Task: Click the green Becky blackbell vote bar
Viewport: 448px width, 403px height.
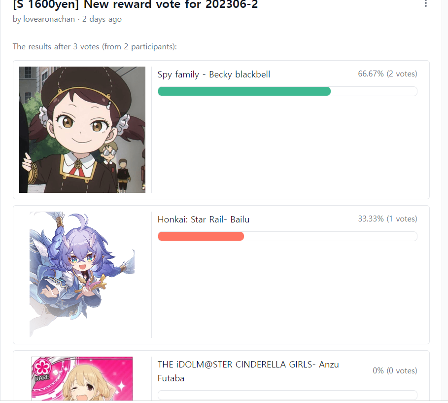Action: point(244,91)
